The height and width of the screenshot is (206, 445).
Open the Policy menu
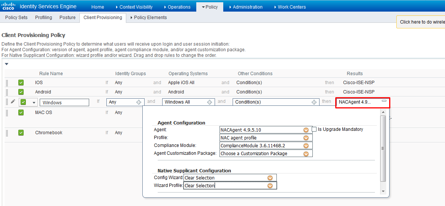coord(210,7)
